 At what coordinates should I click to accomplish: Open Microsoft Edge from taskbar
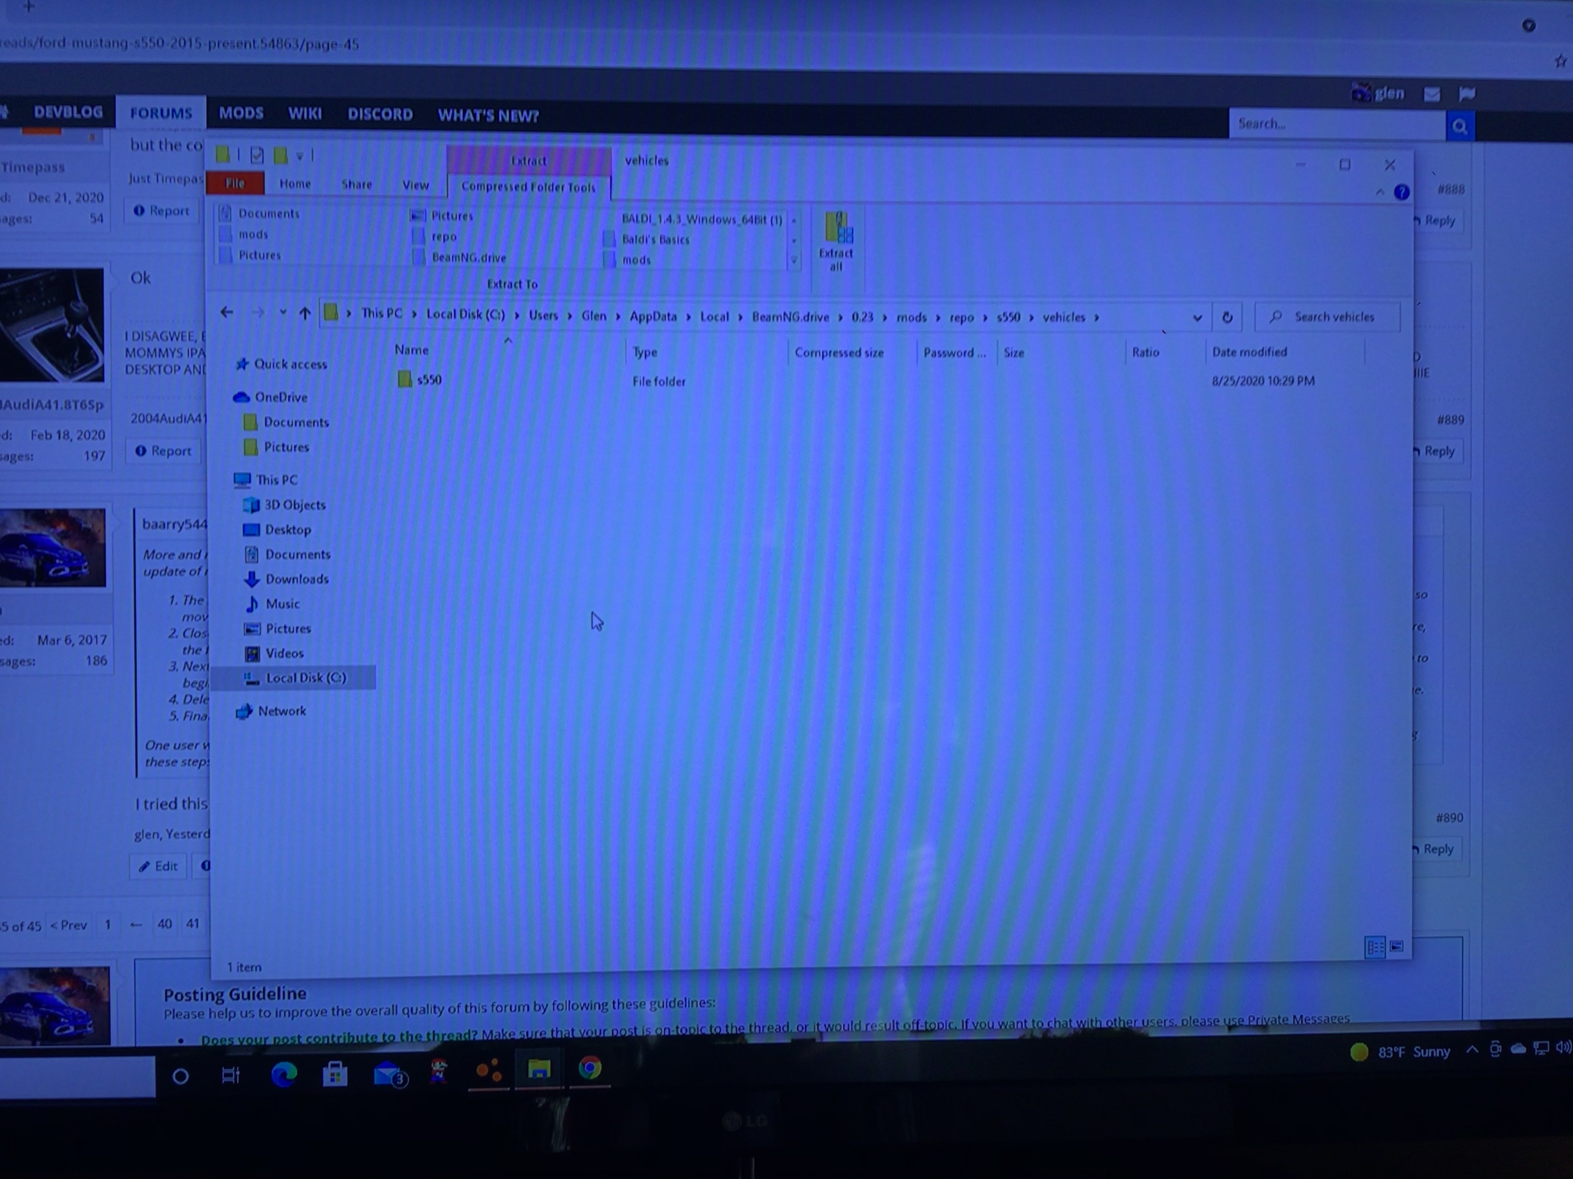click(x=284, y=1074)
